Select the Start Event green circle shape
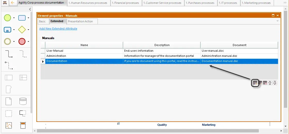Viewport: 289px width, 134px height. pos(7,18)
